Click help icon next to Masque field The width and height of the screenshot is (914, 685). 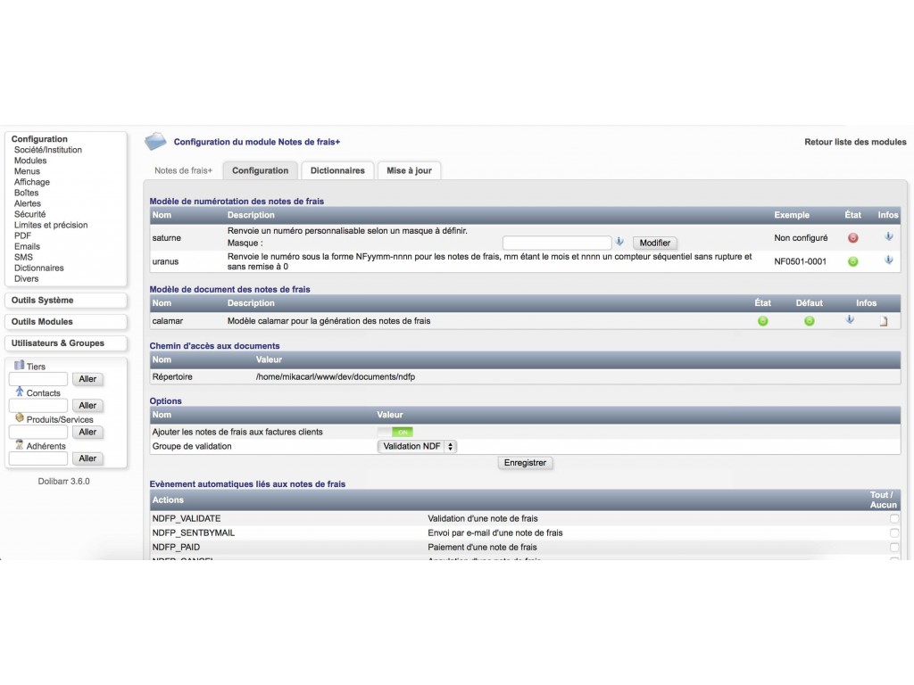[x=619, y=241]
